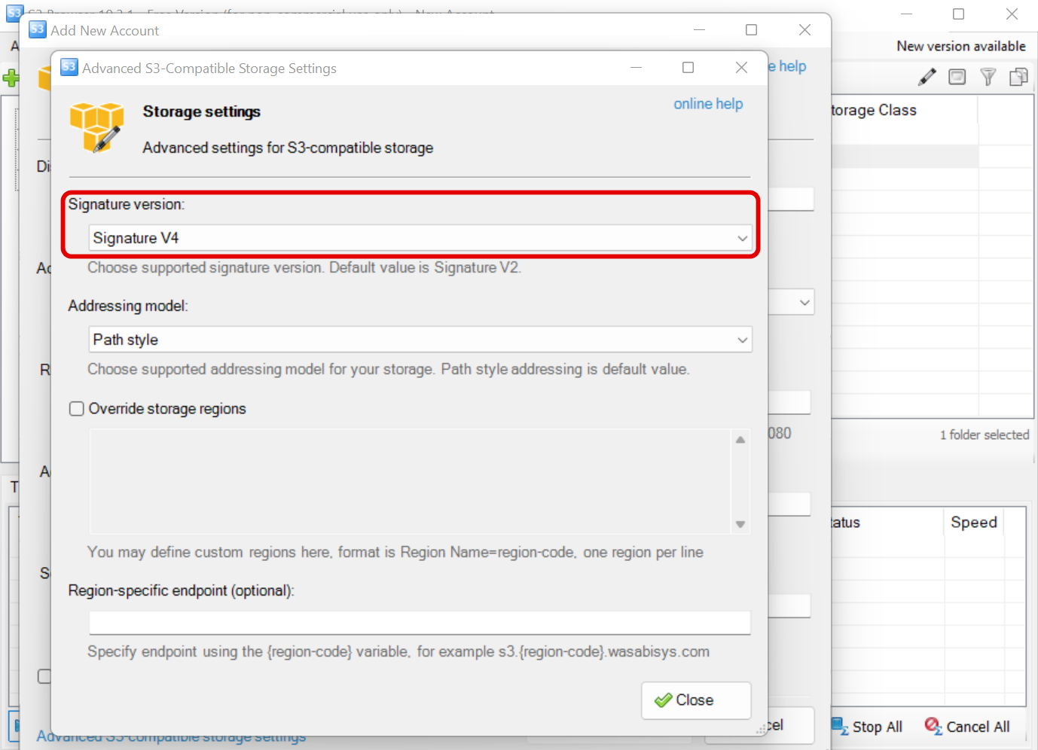This screenshot has height=750, width=1038.
Task: Click the Speed column header
Action: pyautogui.click(x=973, y=523)
